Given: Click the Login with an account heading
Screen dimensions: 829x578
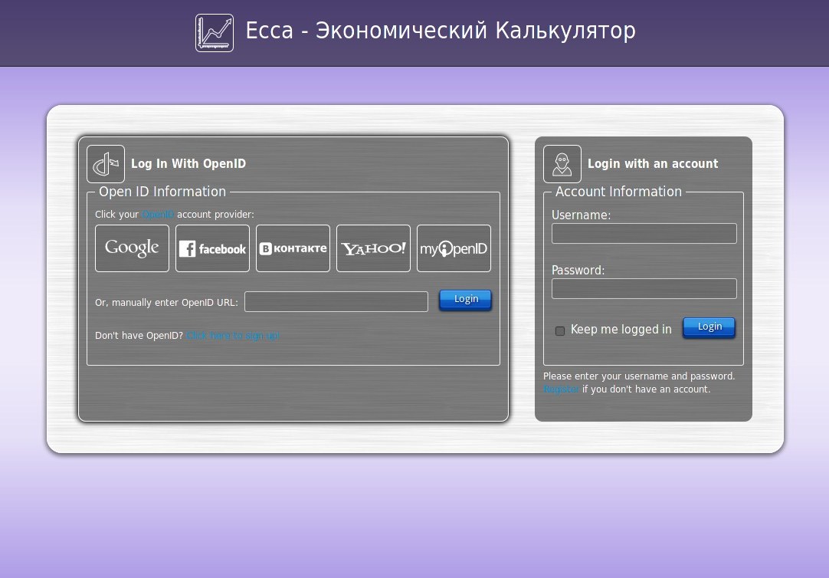Looking at the screenshot, I should point(653,164).
